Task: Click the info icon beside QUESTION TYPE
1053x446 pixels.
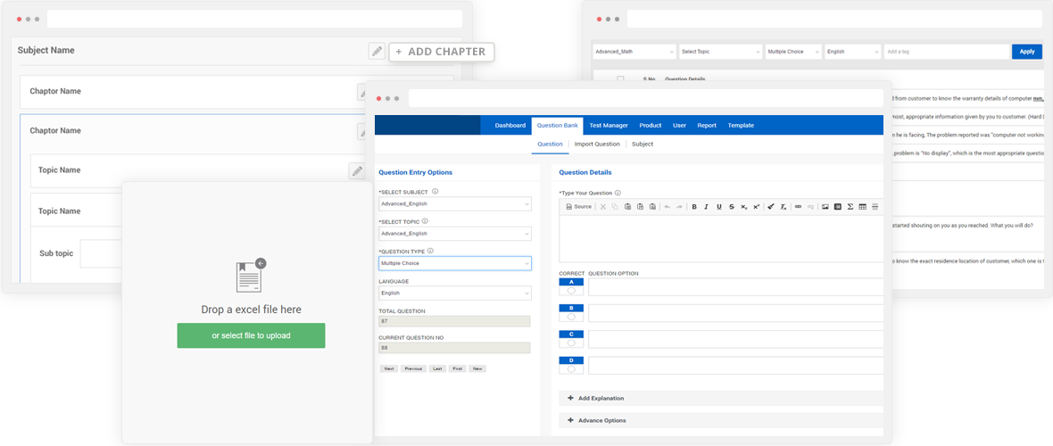Action: click(430, 251)
